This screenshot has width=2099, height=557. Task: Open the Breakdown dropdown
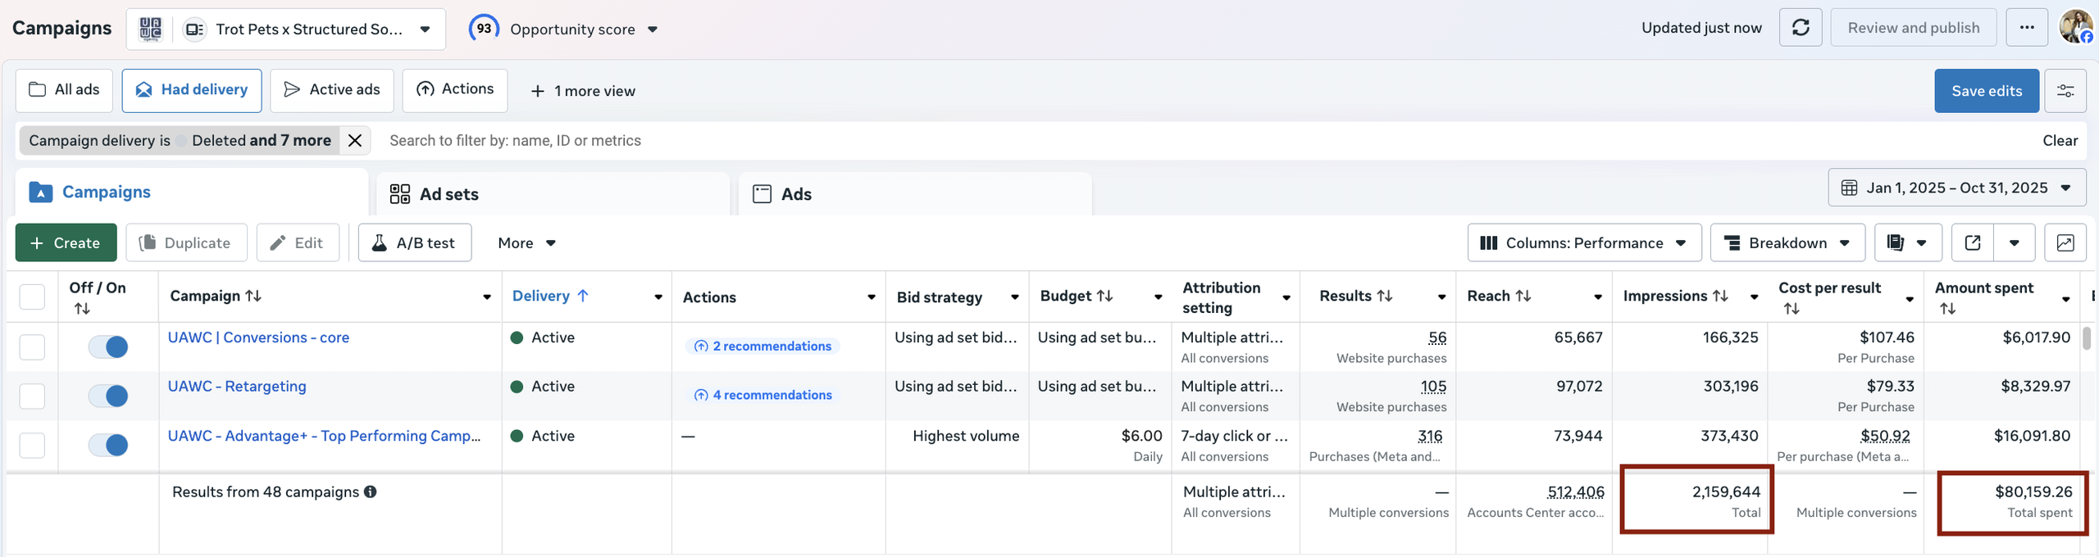point(1787,242)
